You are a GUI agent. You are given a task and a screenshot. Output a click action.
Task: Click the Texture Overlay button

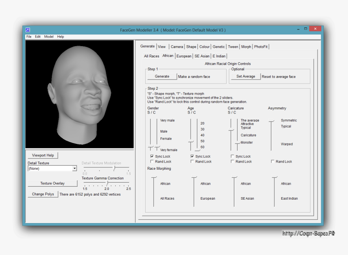[x=52, y=183]
